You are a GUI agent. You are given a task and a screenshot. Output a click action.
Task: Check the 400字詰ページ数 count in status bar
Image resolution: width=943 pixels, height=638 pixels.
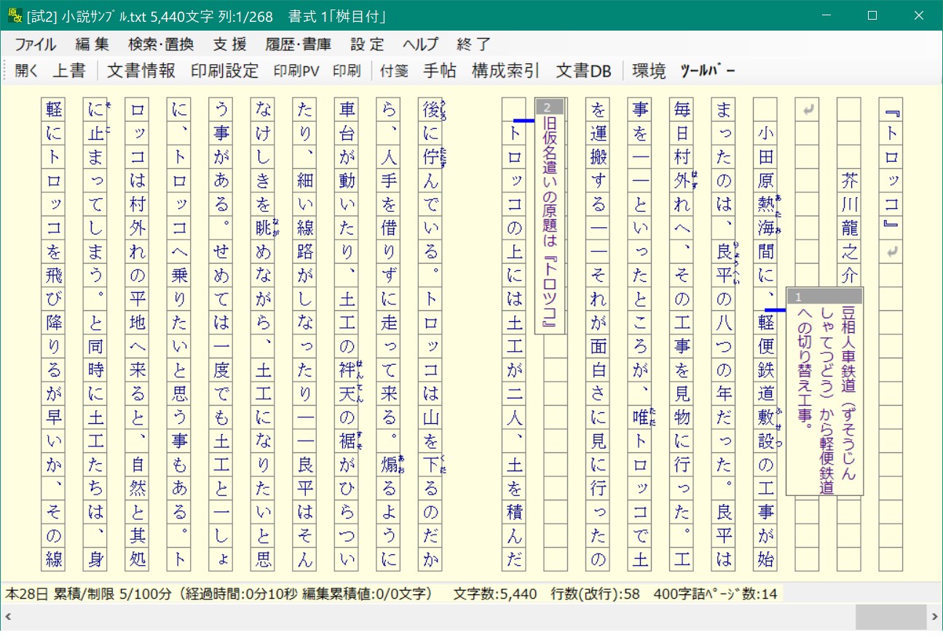[717, 594]
